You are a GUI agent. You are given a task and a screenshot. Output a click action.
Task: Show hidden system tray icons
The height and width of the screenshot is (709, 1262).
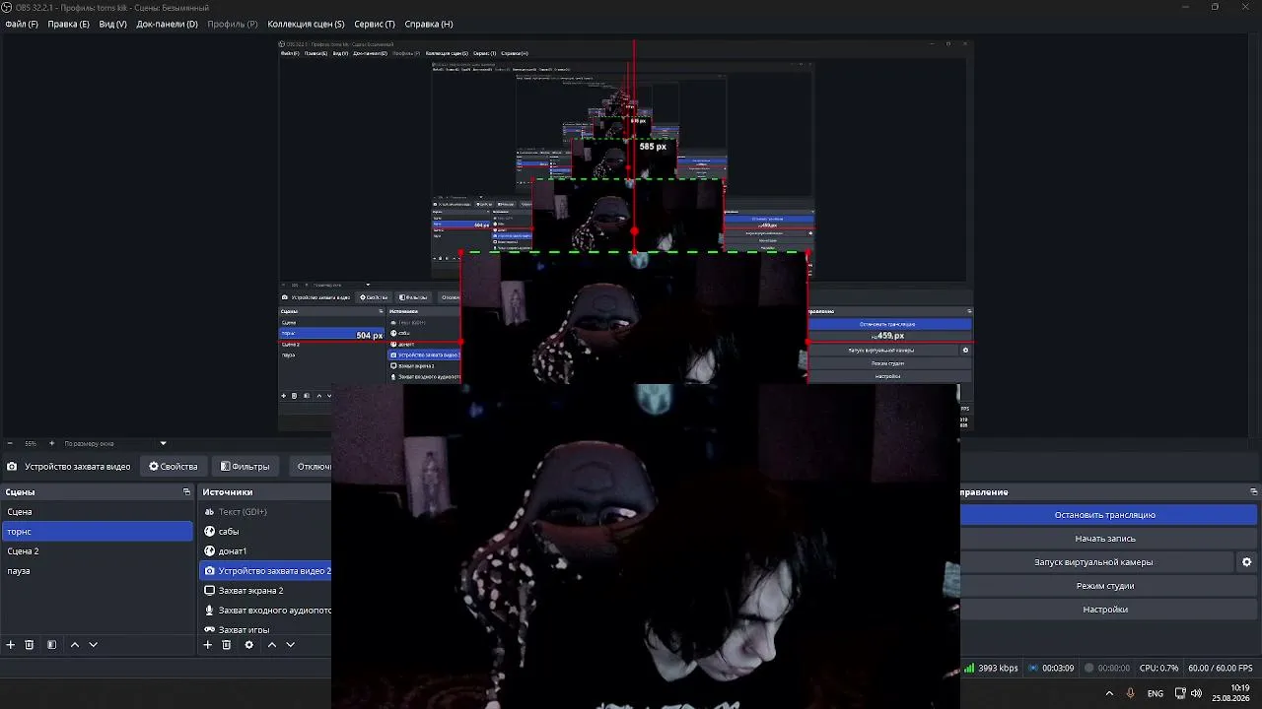(1109, 693)
